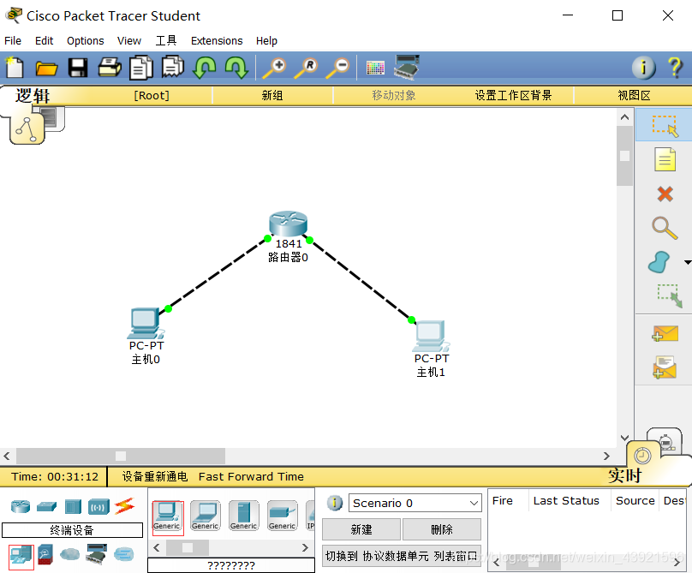The image size is (692, 573).
Task: Click the Print icon
Action: 110,68
